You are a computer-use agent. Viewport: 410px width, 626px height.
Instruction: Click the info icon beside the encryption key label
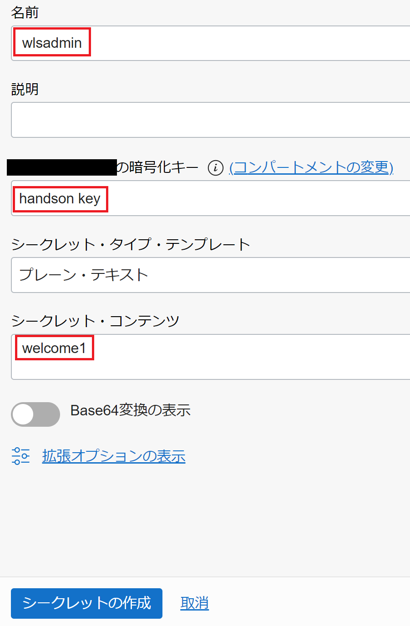[215, 168]
